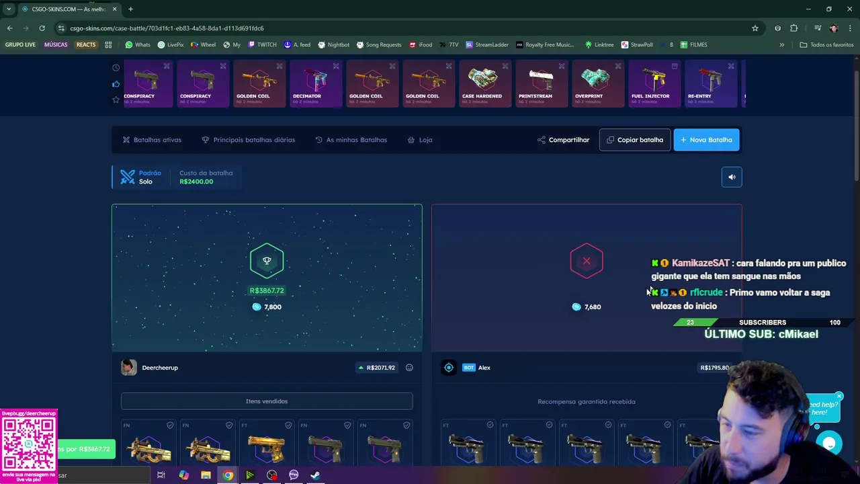Image resolution: width=860 pixels, height=484 pixels.
Task: Open the Nova Batalha button
Action: pyautogui.click(x=706, y=140)
